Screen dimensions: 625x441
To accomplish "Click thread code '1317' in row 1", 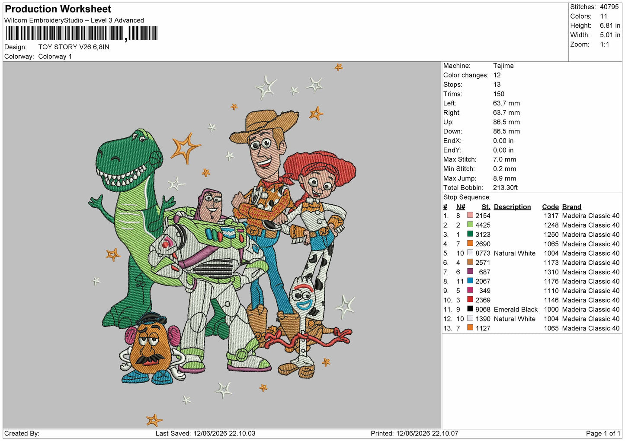I will [551, 216].
